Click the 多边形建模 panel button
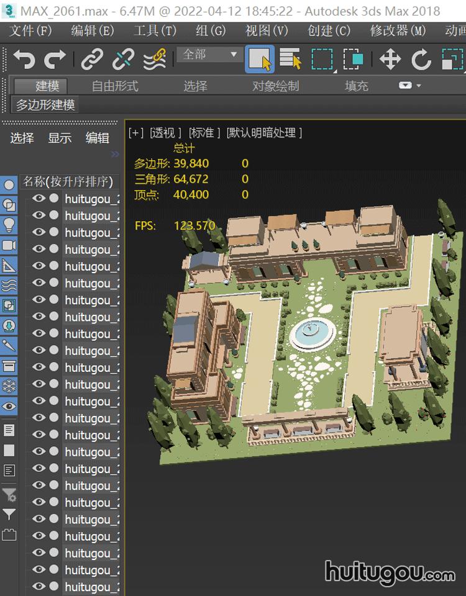The image size is (466, 596). point(45,105)
